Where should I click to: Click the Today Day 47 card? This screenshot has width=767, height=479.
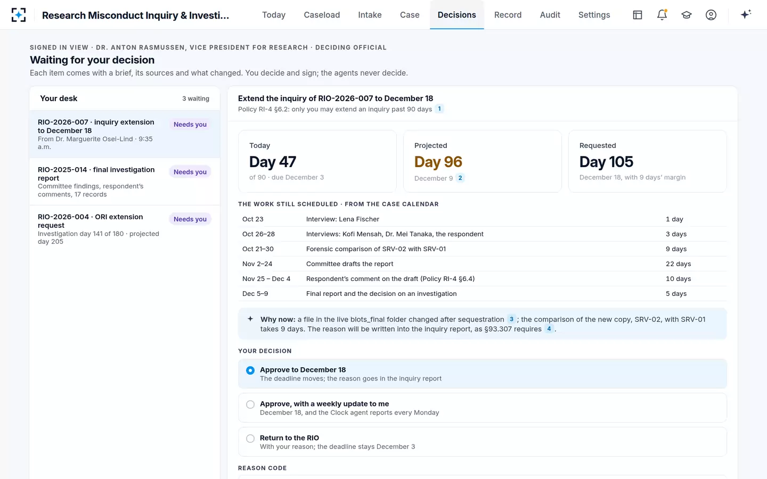click(317, 161)
